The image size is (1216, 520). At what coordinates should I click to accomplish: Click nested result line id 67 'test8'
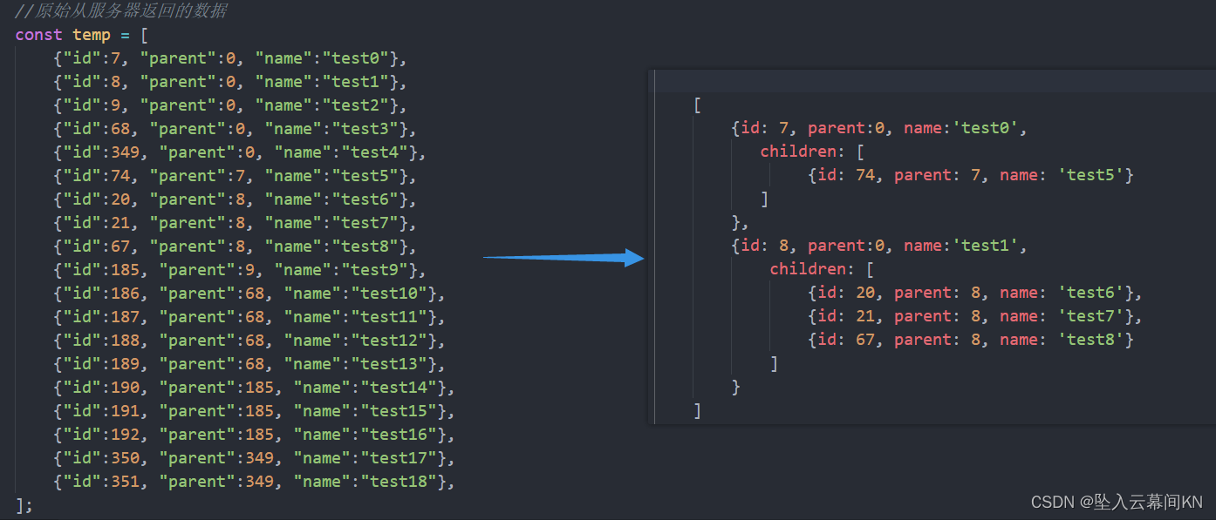pyautogui.click(x=971, y=340)
